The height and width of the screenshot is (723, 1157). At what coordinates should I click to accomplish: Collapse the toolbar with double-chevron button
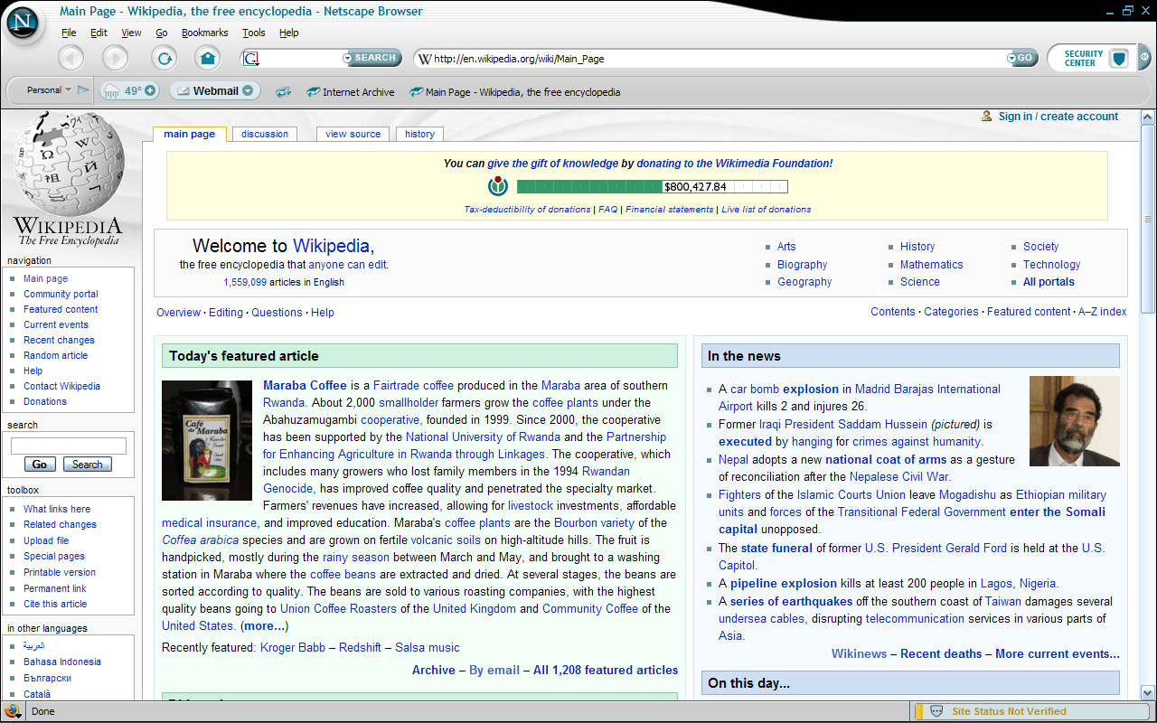[1144, 58]
